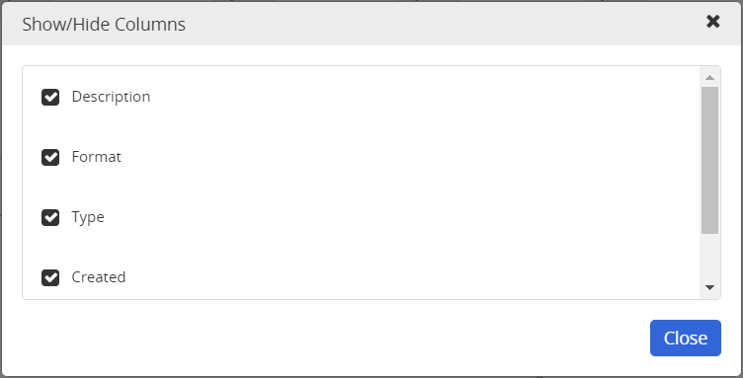Viewport: 743px width, 378px height.
Task: Click the checkmark icon beside Created
Action: pos(50,277)
